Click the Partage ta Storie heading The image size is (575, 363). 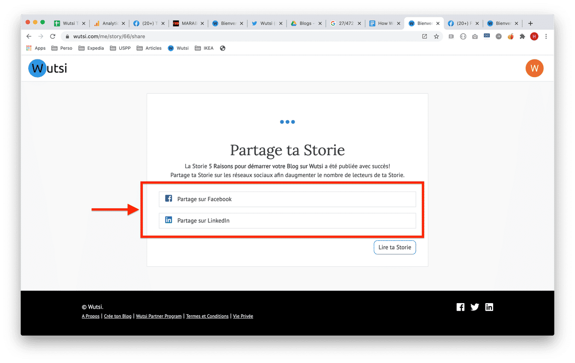click(x=287, y=150)
